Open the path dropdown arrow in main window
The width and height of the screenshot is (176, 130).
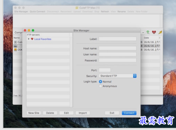point(143,33)
